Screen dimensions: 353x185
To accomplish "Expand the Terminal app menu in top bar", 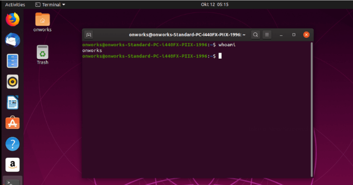I will [x=50, y=4].
